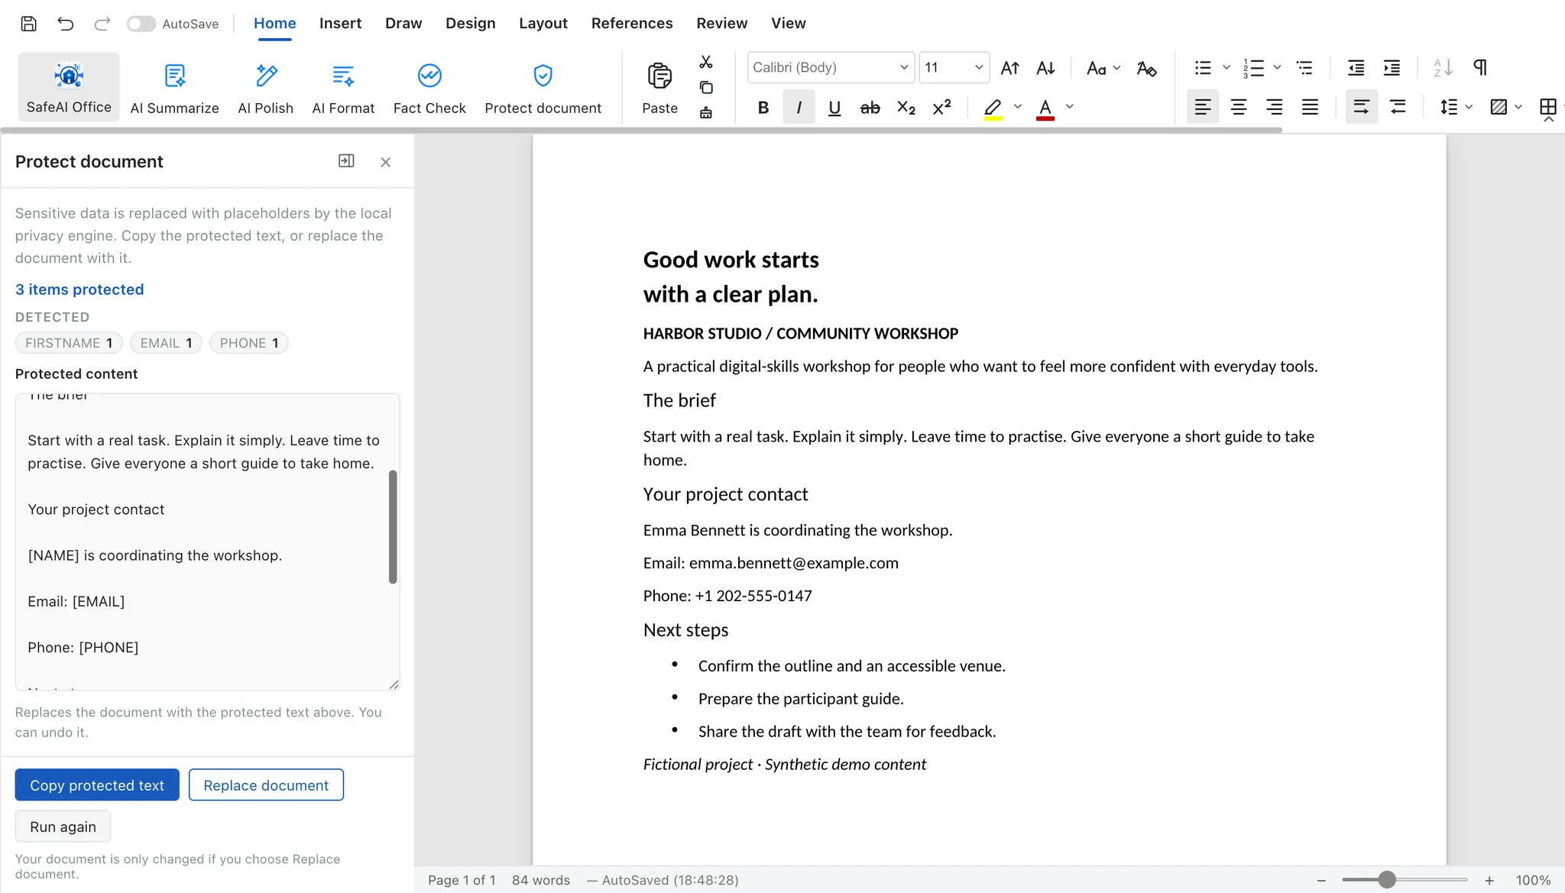Viewport: 1565px width, 893px height.
Task: Increase font size
Action: coord(1010,68)
